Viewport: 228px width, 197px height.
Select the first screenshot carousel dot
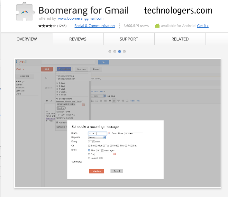[x=110, y=51]
